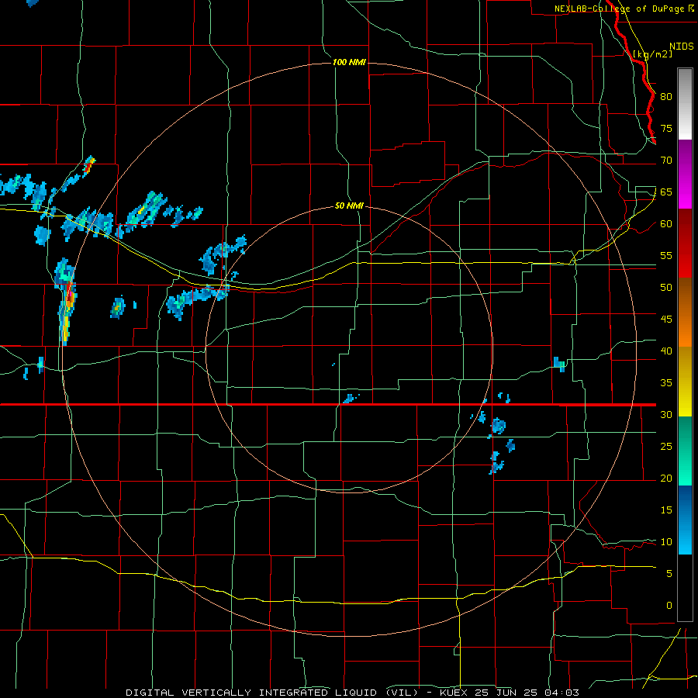
Task: Click the 15 value on the VIL scale
Action: [666, 510]
